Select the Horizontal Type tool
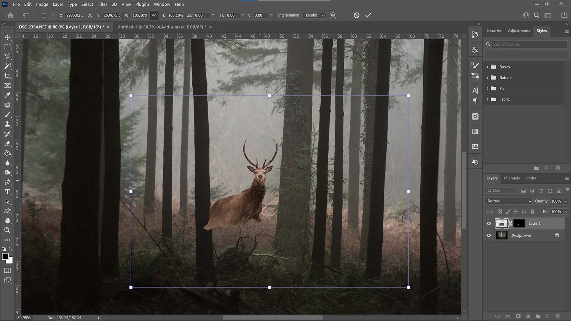Image resolution: width=571 pixels, height=321 pixels. tap(7, 192)
